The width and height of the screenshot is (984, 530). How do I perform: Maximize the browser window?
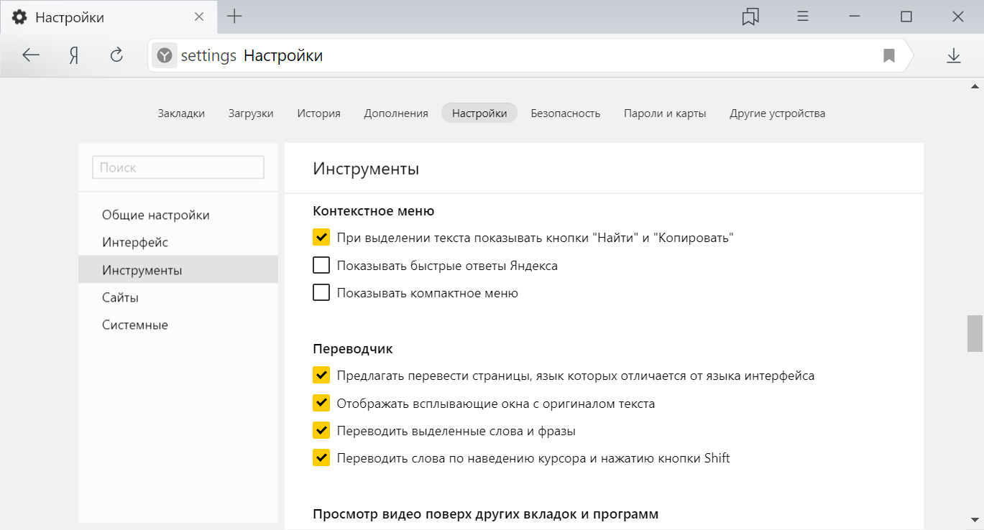[x=906, y=17]
